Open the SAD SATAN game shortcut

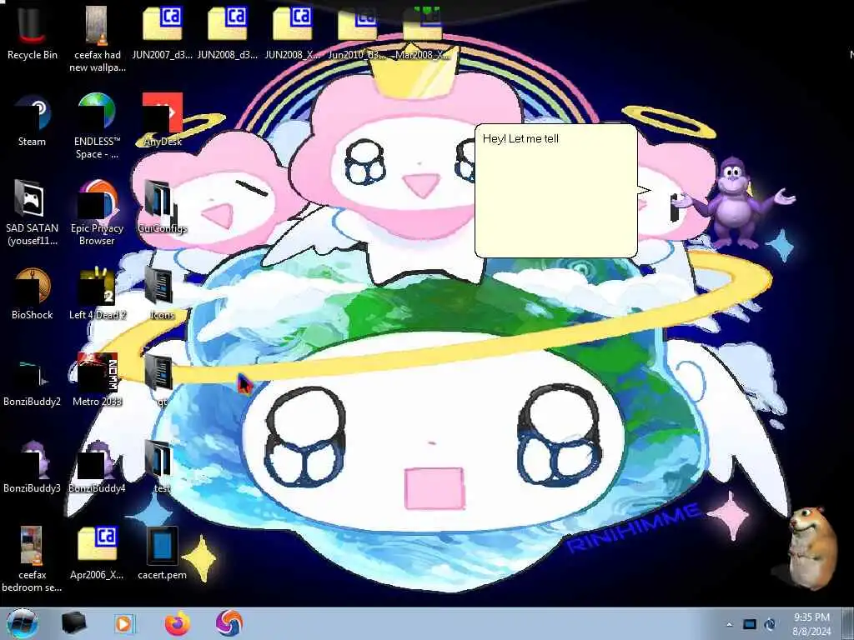point(33,212)
